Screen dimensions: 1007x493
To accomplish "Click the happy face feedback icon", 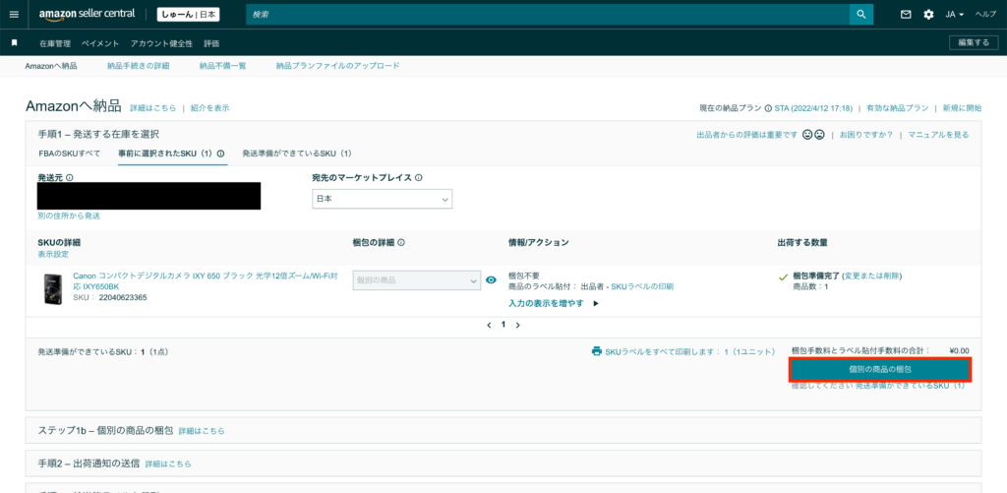I will click(808, 135).
